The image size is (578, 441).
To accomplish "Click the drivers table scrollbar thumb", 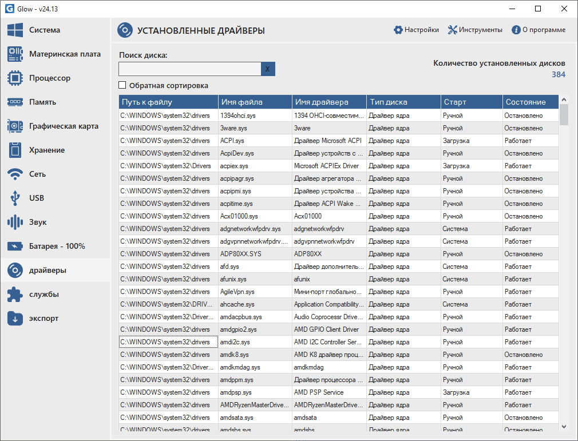I will 564,114.
